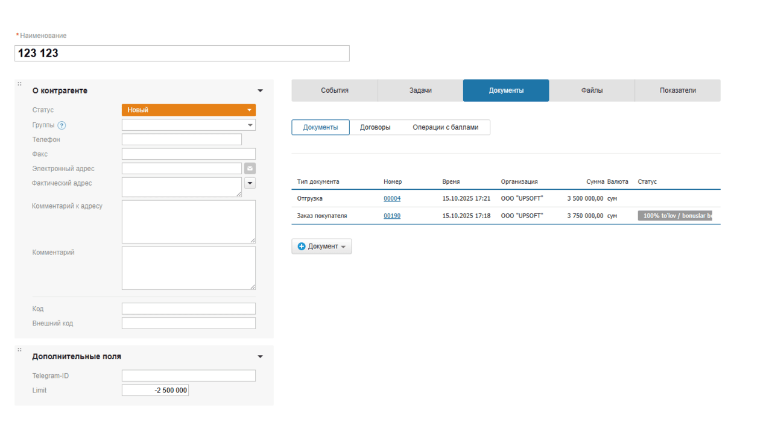Click the Groups help question mark icon

[x=62, y=125]
